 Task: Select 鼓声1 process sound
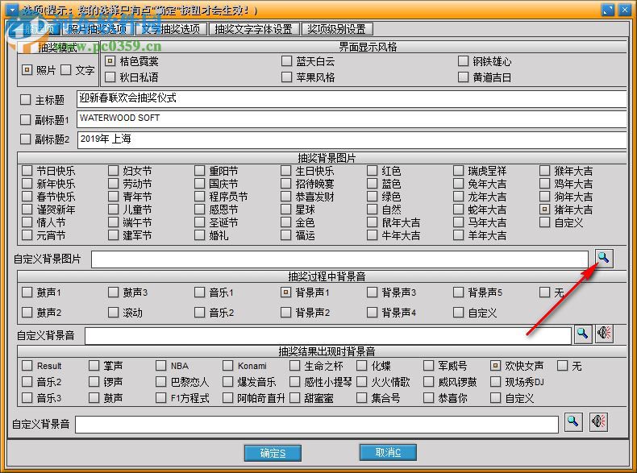pyautogui.click(x=27, y=292)
